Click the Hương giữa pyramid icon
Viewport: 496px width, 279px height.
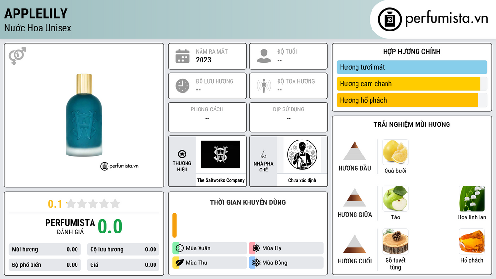coord(355,198)
